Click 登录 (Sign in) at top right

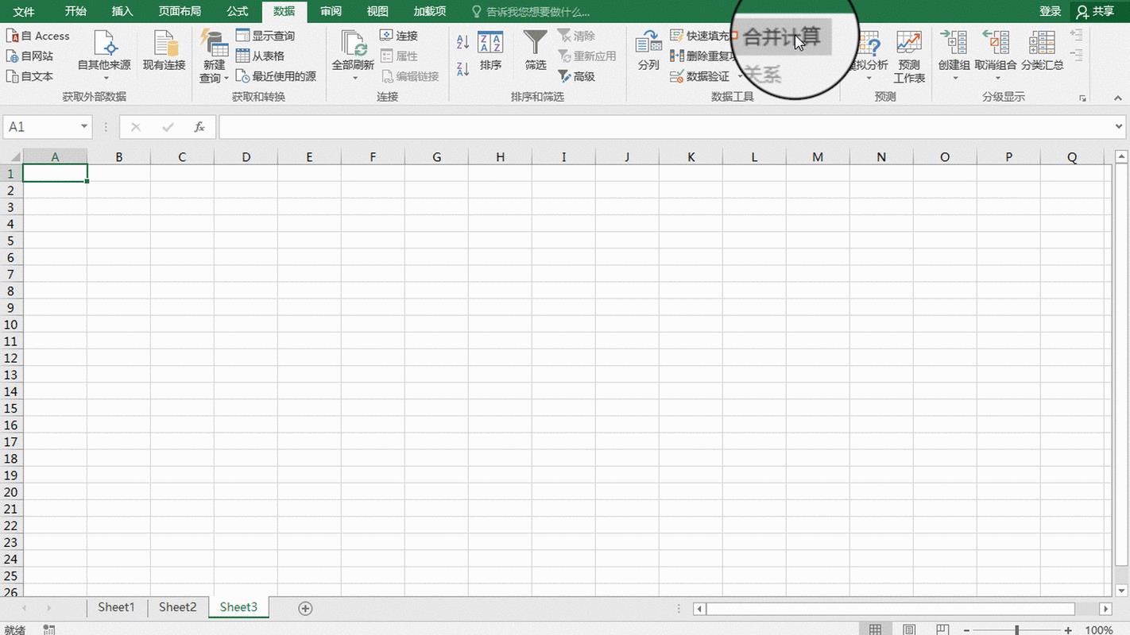tap(1050, 11)
